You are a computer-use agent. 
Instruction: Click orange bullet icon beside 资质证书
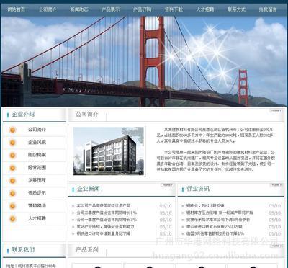[12, 193]
